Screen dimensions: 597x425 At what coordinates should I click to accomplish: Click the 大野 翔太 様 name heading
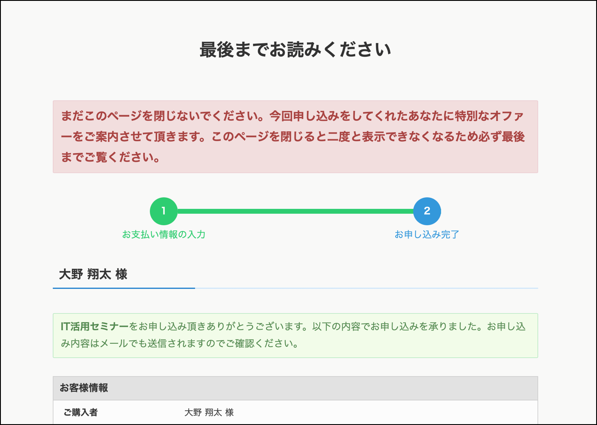[93, 274]
